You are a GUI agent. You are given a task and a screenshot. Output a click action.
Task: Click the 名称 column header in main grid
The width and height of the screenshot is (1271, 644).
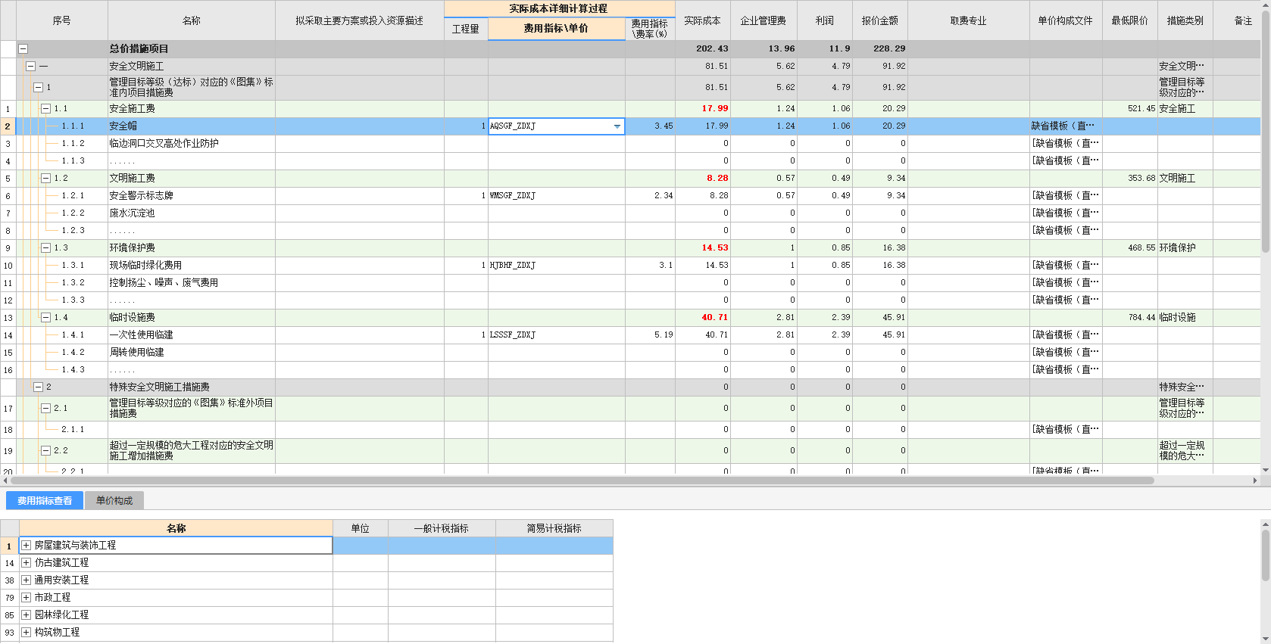tap(192, 20)
